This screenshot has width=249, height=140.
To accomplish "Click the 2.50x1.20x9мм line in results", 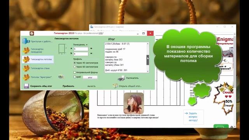I will (117, 44).
